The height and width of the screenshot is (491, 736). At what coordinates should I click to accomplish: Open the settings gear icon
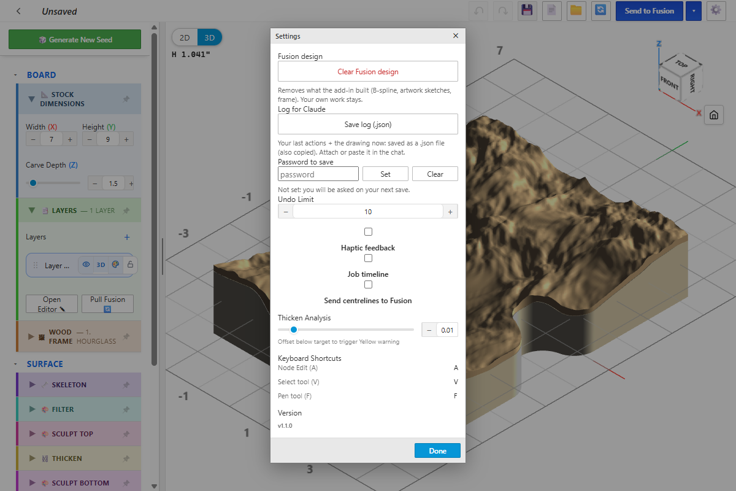pos(716,10)
